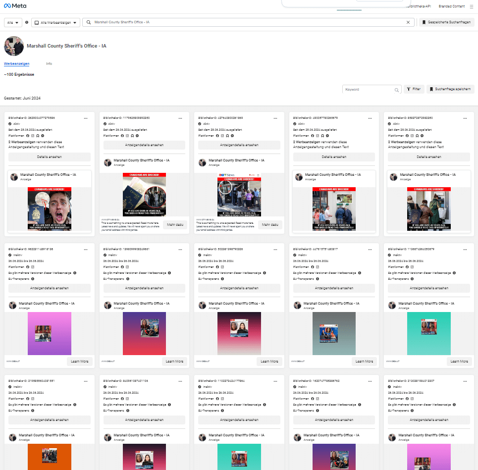This screenshot has width=478, height=470.
Task: Open Branded Content in the header
Action: click(451, 6)
